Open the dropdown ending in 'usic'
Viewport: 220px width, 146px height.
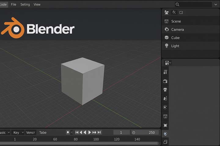point(5,132)
